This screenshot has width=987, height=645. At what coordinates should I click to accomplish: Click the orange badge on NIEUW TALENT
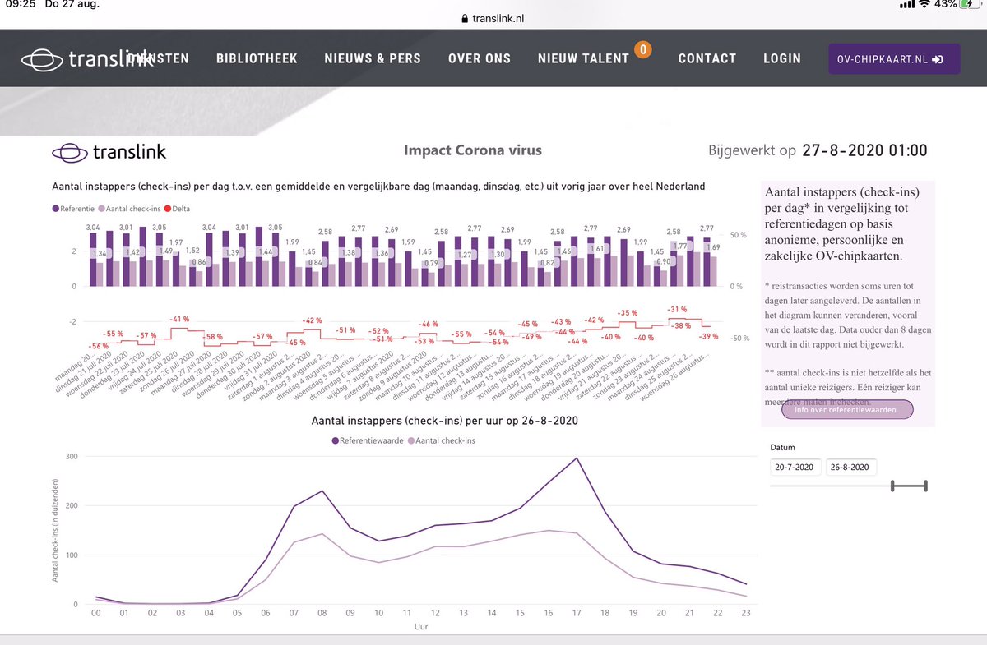(643, 50)
